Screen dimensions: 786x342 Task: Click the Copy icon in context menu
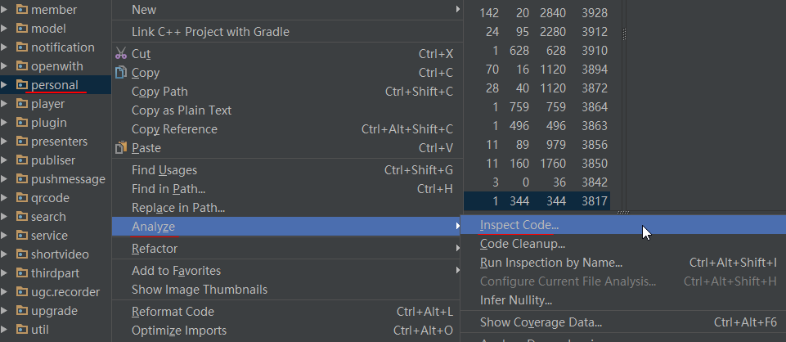pos(121,73)
